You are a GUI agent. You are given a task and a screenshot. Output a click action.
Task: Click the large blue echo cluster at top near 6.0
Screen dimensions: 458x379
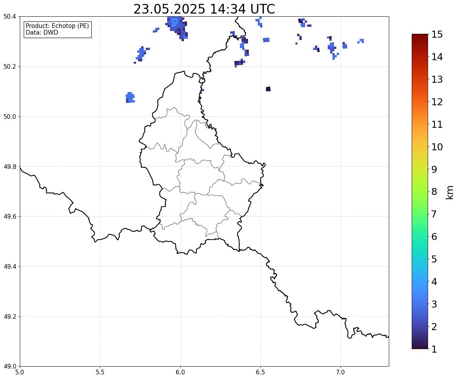[177, 28]
